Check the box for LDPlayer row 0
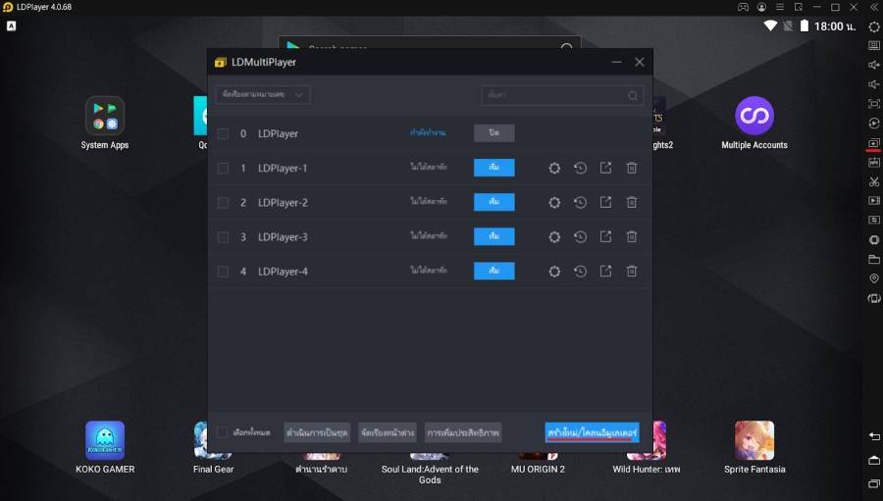The image size is (883, 501). (x=223, y=134)
